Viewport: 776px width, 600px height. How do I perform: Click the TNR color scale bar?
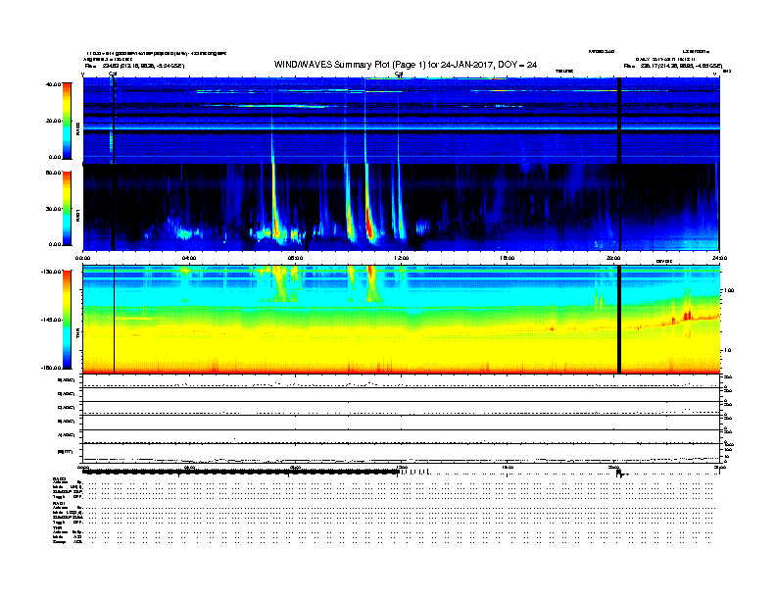point(66,320)
